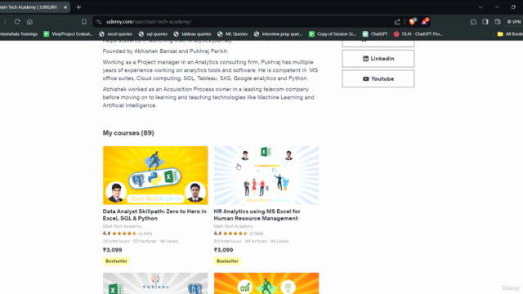Click the ₹3,099 price under HR Analytics
The image size is (523, 294).
point(223,250)
